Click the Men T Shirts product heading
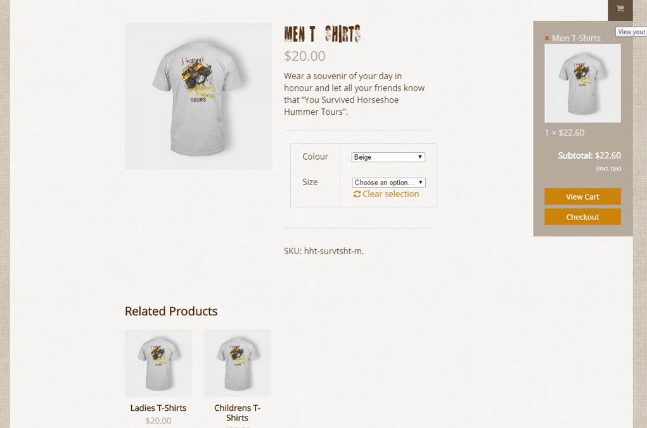Screen dimensions: 647x428 point(323,34)
